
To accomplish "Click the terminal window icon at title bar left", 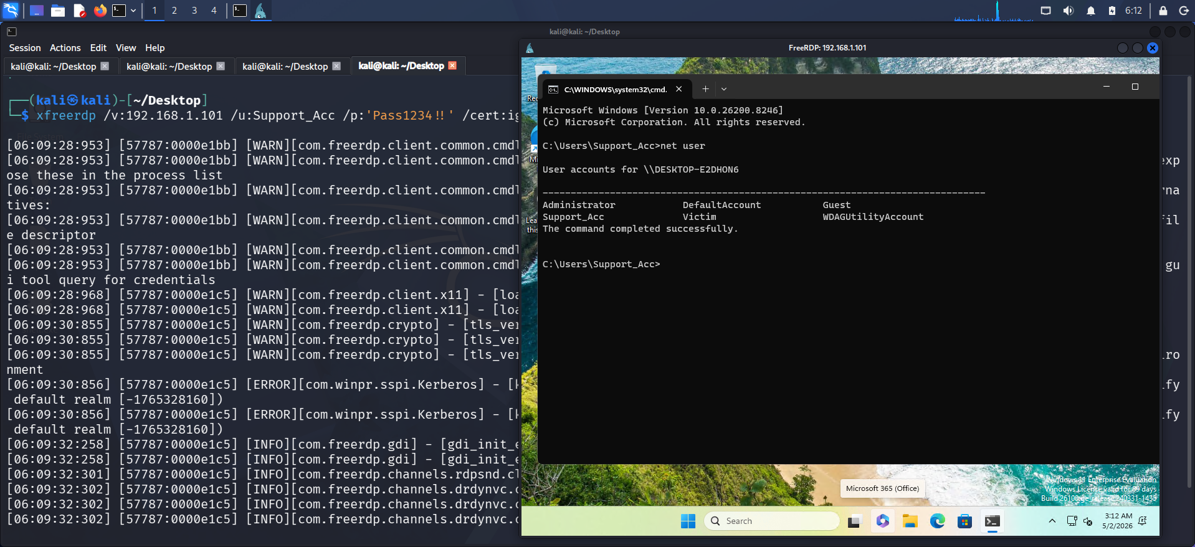I will click(x=12, y=32).
